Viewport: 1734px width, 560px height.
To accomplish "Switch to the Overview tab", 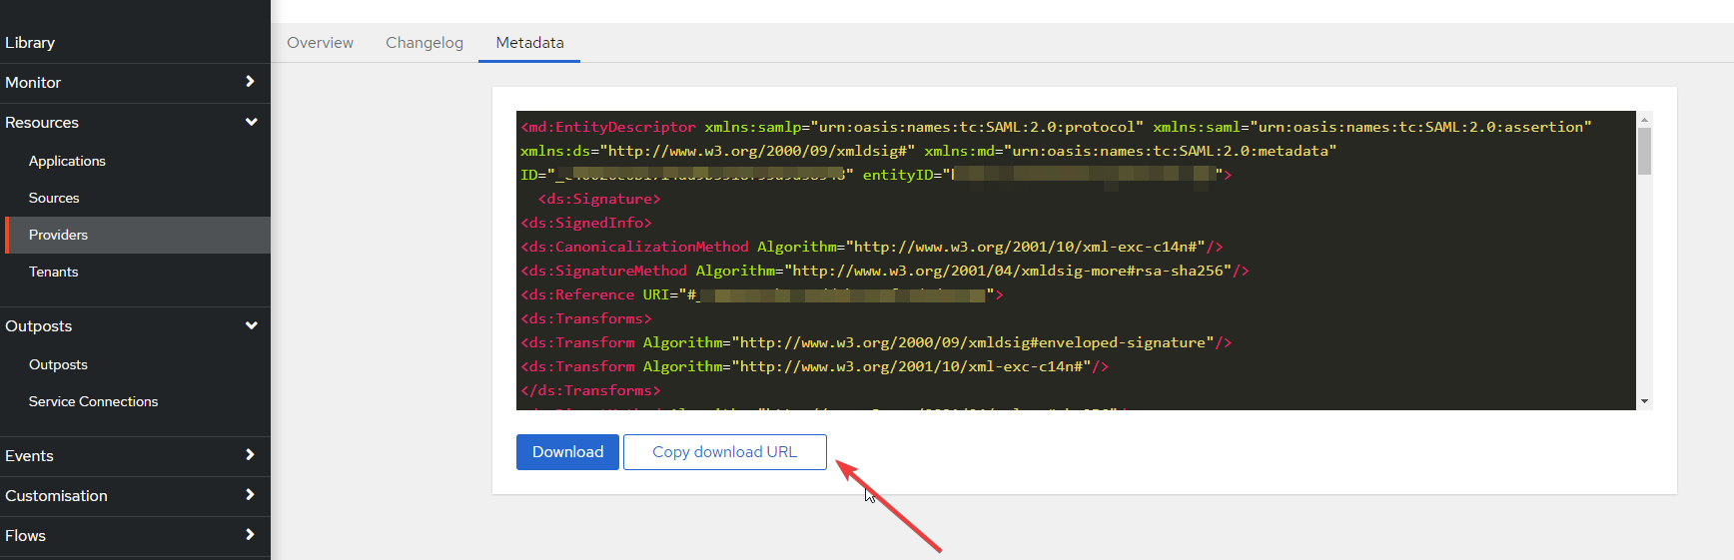I will click(x=320, y=43).
